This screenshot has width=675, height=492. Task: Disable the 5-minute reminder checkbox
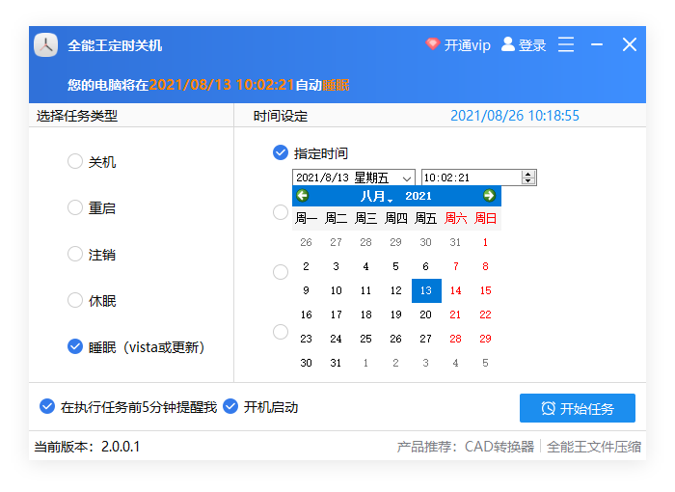click(x=47, y=407)
